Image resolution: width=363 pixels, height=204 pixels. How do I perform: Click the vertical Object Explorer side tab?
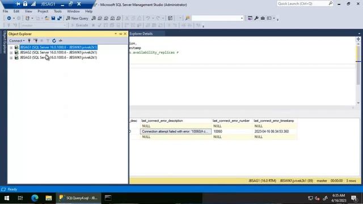(x=4, y=42)
